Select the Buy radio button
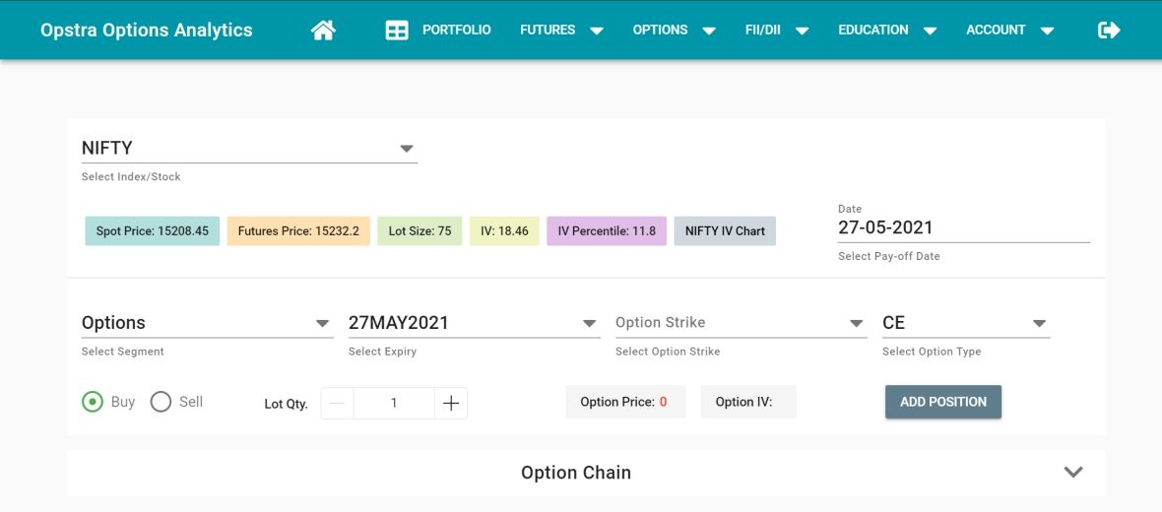Viewport: 1162px width, 512px height. (x=93, y=402)
